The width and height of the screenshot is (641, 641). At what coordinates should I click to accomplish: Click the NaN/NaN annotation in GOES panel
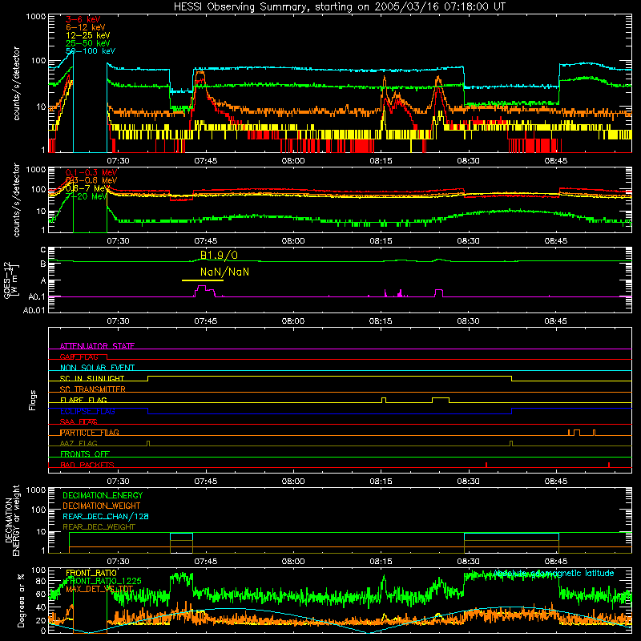click(224, 272)
